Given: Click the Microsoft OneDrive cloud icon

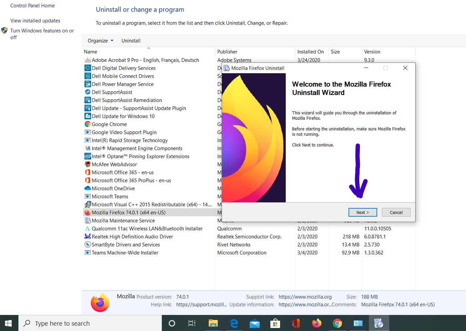Looking at the screenshot, I should (88, 188).
